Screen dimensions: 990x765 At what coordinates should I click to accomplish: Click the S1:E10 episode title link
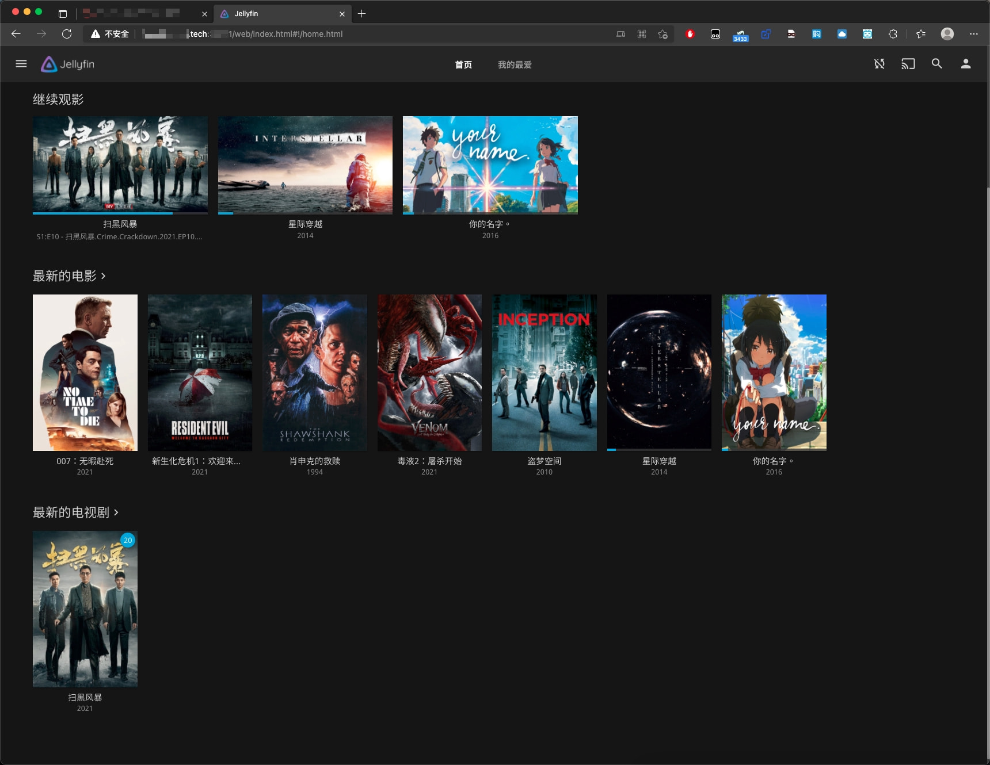[120, 236]
